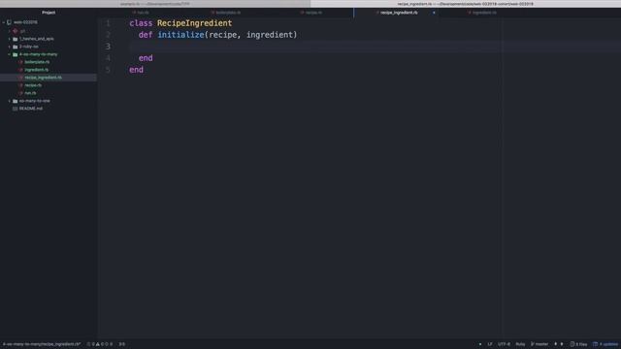Click the 4-oo-many-to-many folder icon
The width and height of the screenshot is (621, 349).
pos(16,54)
